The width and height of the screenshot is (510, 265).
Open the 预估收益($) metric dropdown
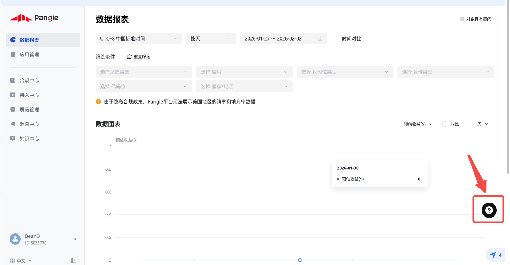[418, 124]
